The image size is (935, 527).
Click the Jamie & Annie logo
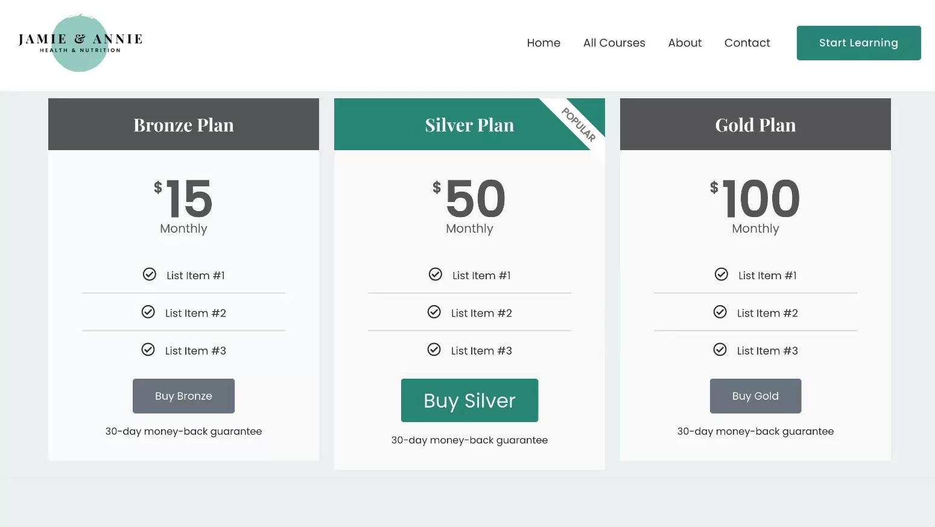pyautogui.click(x=80, y=43)
